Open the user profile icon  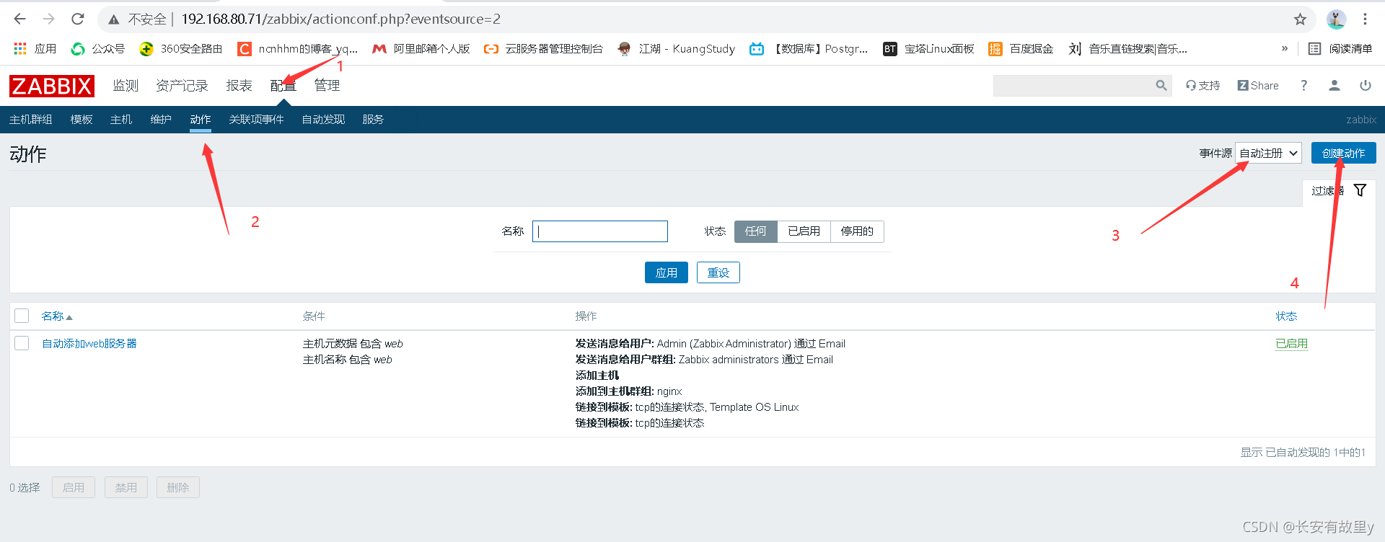pyautogui.click(x=1335, y=85)
